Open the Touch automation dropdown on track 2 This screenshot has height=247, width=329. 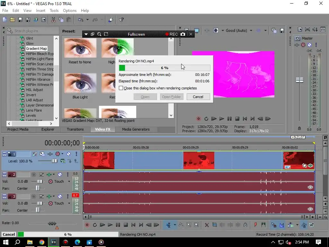(69, 181)
